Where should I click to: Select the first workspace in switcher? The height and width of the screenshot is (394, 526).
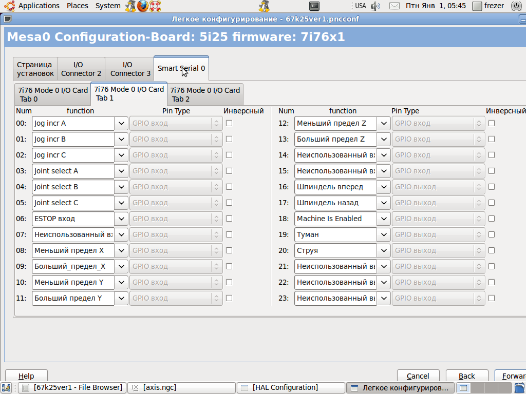point(463,388)
